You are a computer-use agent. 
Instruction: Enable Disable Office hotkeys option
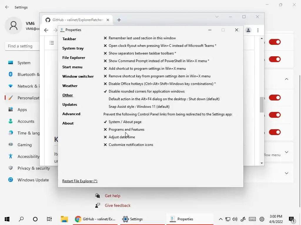click(x=160, y=84)
